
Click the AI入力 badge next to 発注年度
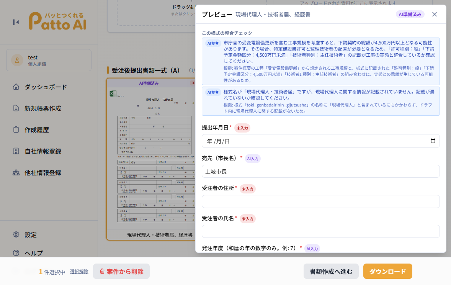312,249
